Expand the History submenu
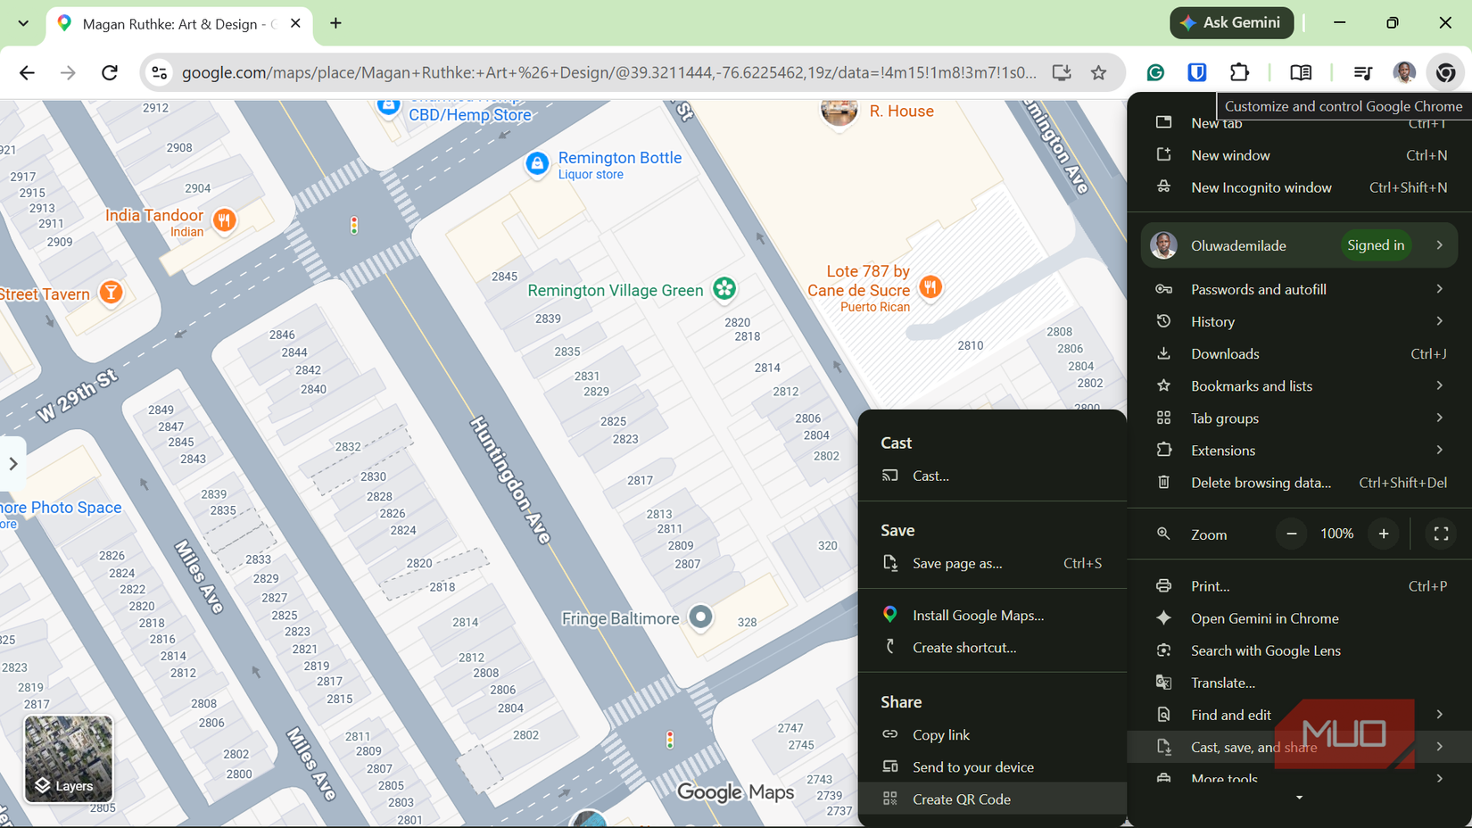 (1299, 321)
